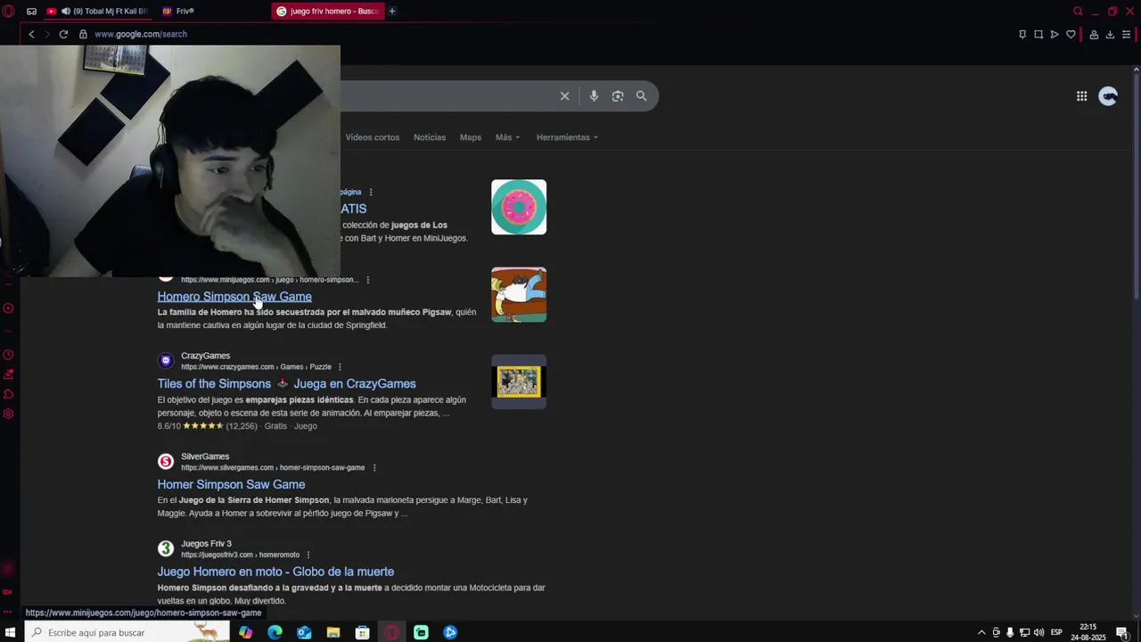Open options menu for Juegos Friv 3 result
The width and height of the screenshot is (1141, 642).
click(x=308, y=555)
